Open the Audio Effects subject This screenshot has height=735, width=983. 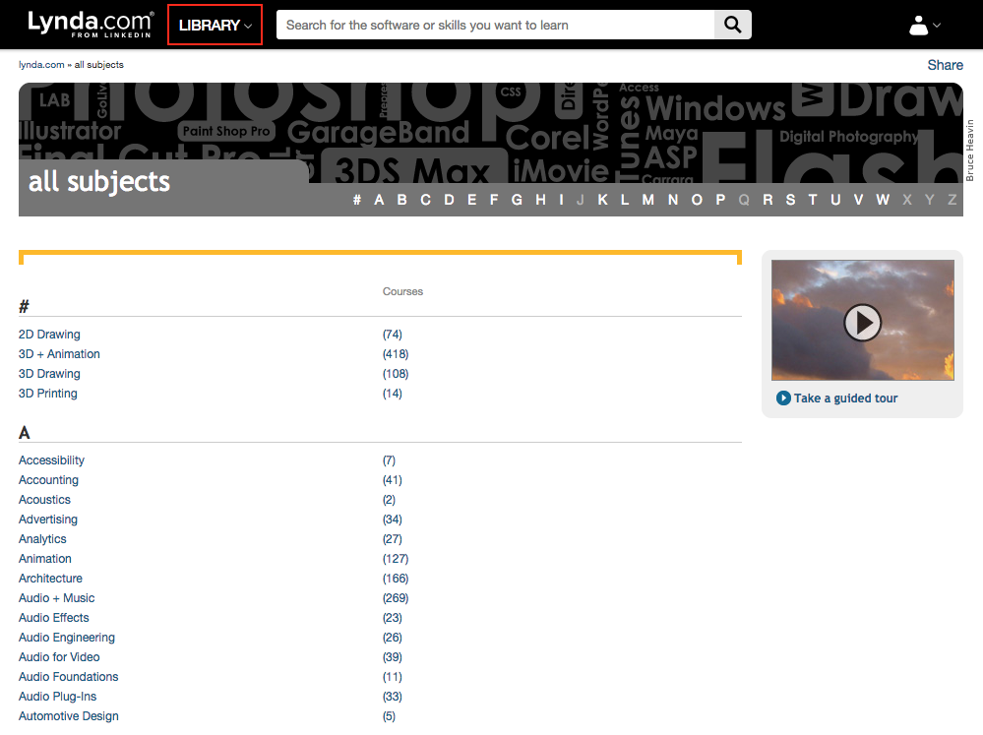(x=54, y=618)
